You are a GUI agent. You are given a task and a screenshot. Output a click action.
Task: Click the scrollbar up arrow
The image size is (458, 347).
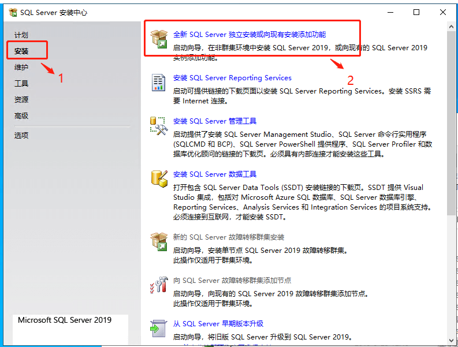(451, 27)
